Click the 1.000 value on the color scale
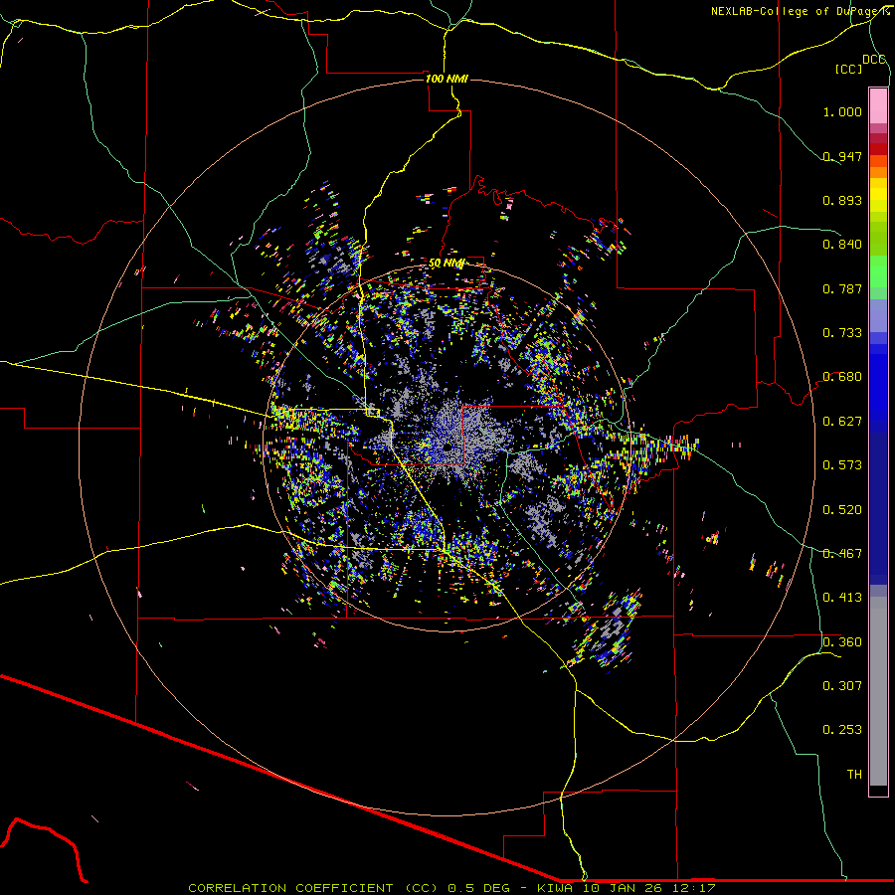Image resolution: width=895 pixels, height=895 pixels. tap(842, 111)
